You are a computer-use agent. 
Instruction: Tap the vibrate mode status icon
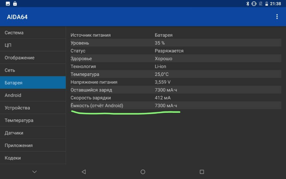point(254,4)
